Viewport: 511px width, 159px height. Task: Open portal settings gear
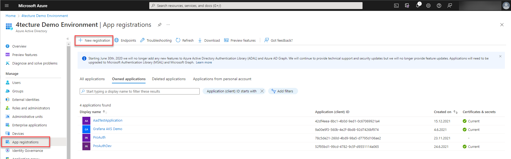pos(428,6)
